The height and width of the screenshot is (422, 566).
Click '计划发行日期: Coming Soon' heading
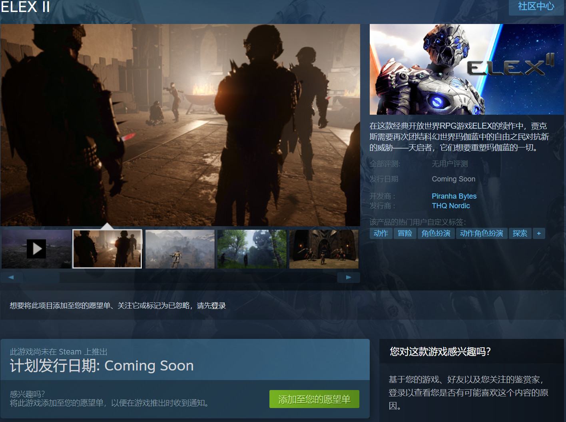[x=102, y=366]
